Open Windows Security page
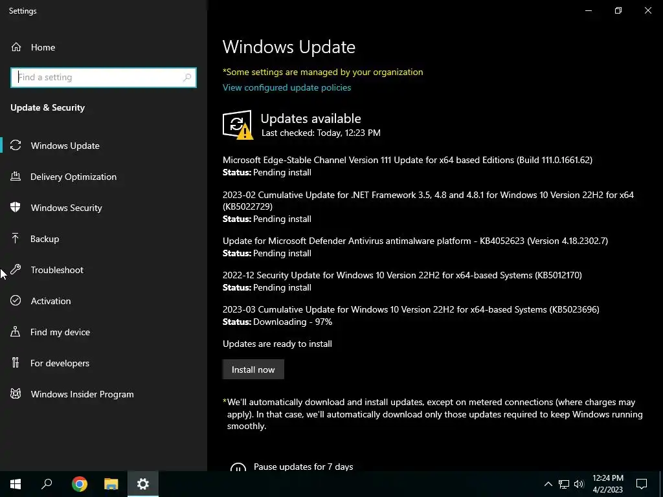The image size is (663, 497). click(x=104, y=208)
